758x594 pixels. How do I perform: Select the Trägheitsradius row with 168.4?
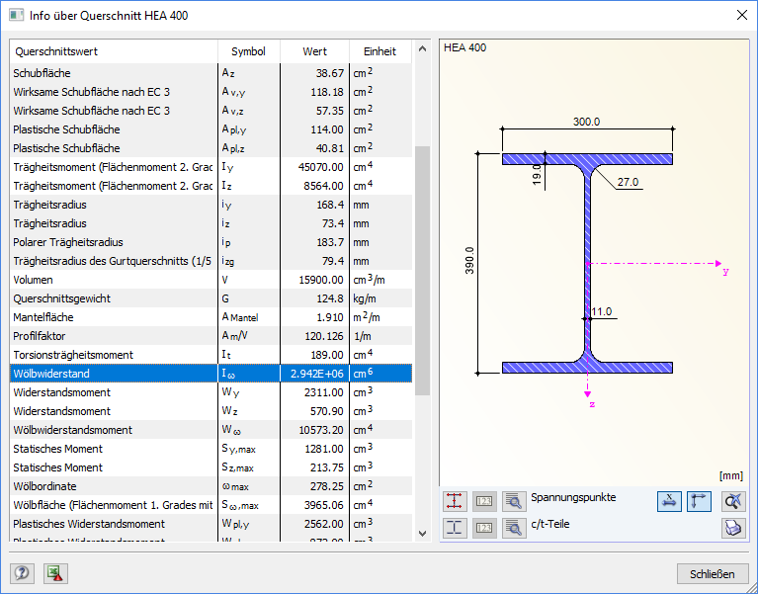[x=211, y=205]
